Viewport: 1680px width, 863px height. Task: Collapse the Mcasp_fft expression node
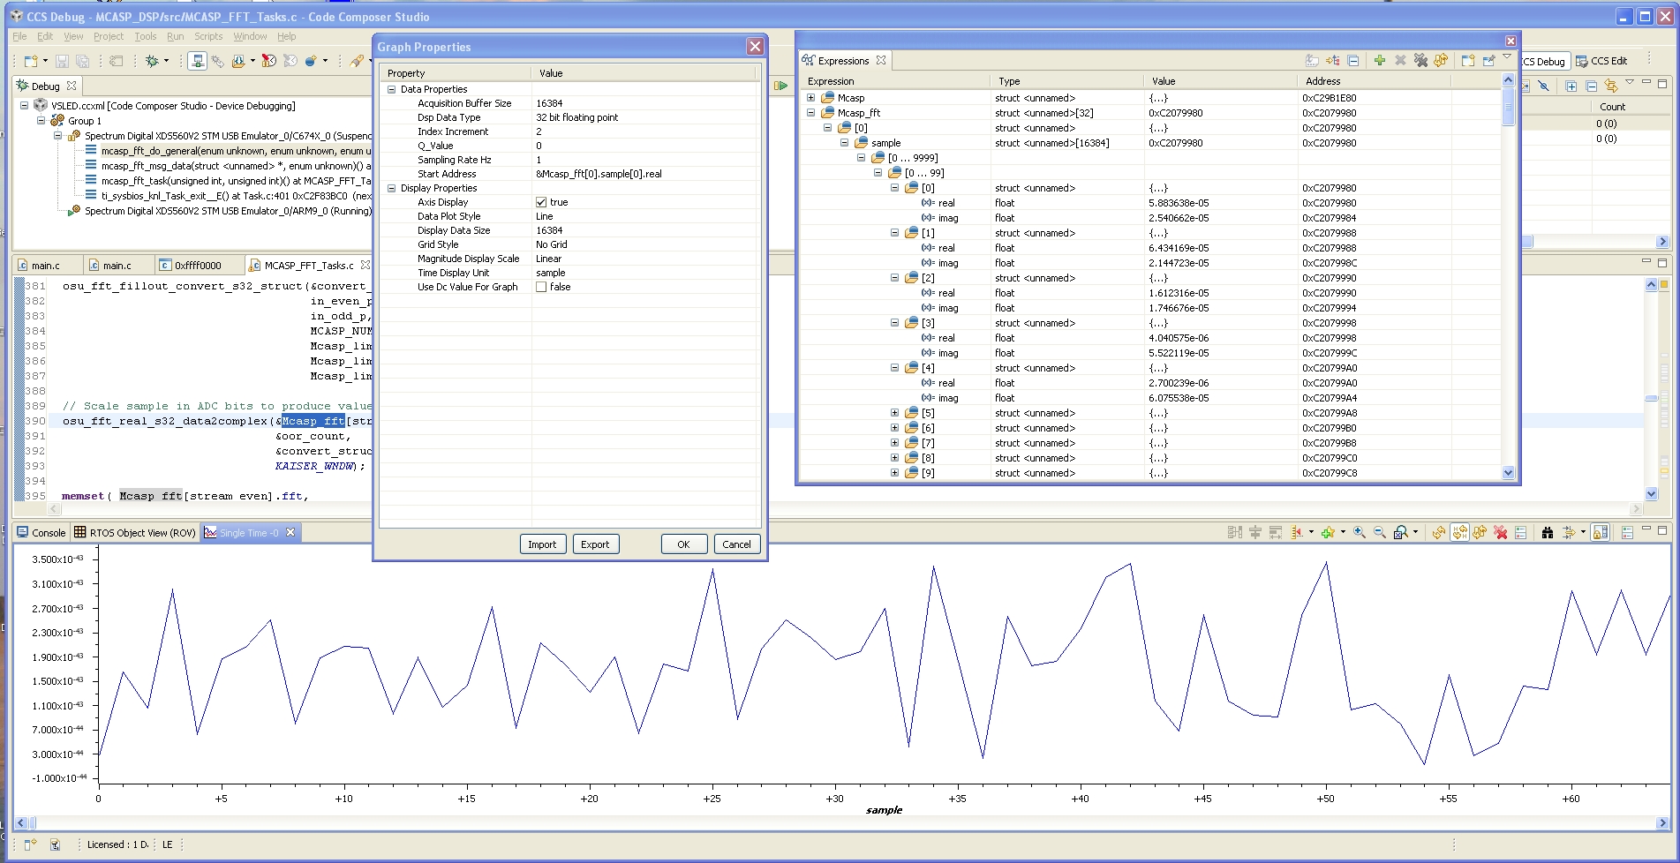point(810,113)
